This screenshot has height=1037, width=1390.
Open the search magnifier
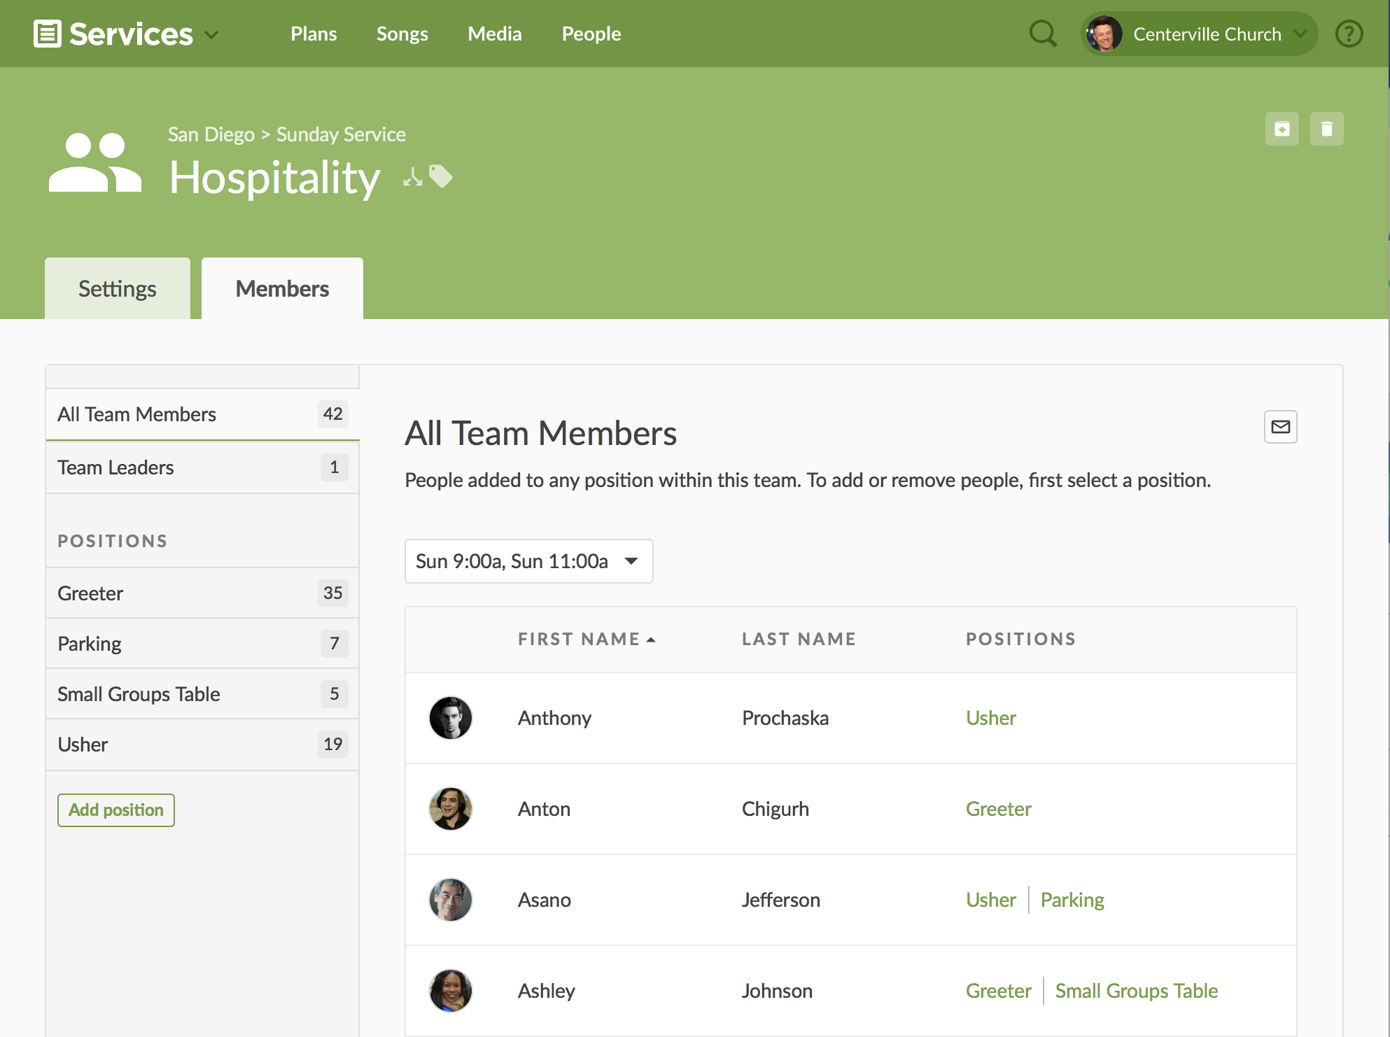pyautogui.click(x=1042, y=34)
